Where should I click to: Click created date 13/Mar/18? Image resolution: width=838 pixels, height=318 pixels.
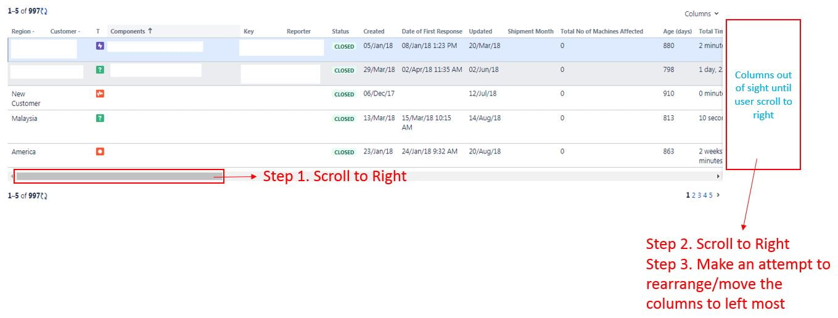pos(379,118)
